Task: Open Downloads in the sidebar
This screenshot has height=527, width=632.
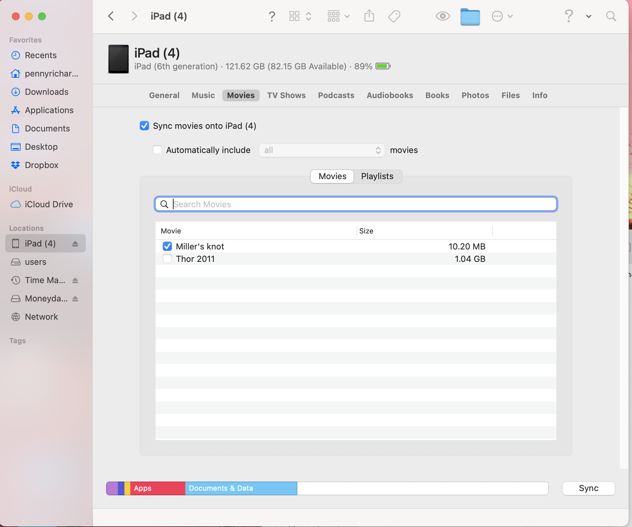Action: coord(46,92)
